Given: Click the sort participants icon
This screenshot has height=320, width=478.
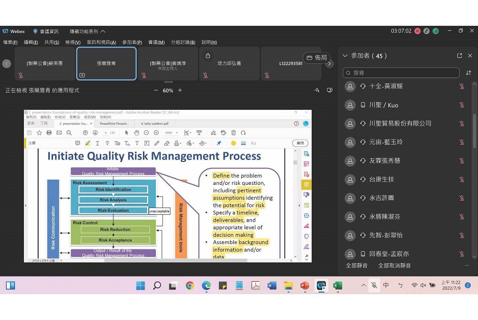Looking at the screenshot, I should (x=468, y=73).
